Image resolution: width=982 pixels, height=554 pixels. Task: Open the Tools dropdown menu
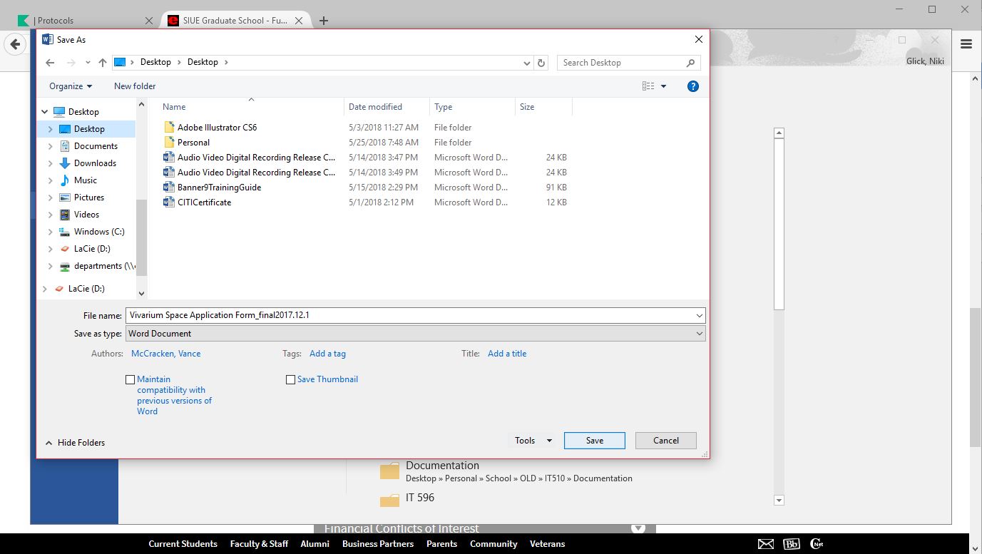click(533, 441)
